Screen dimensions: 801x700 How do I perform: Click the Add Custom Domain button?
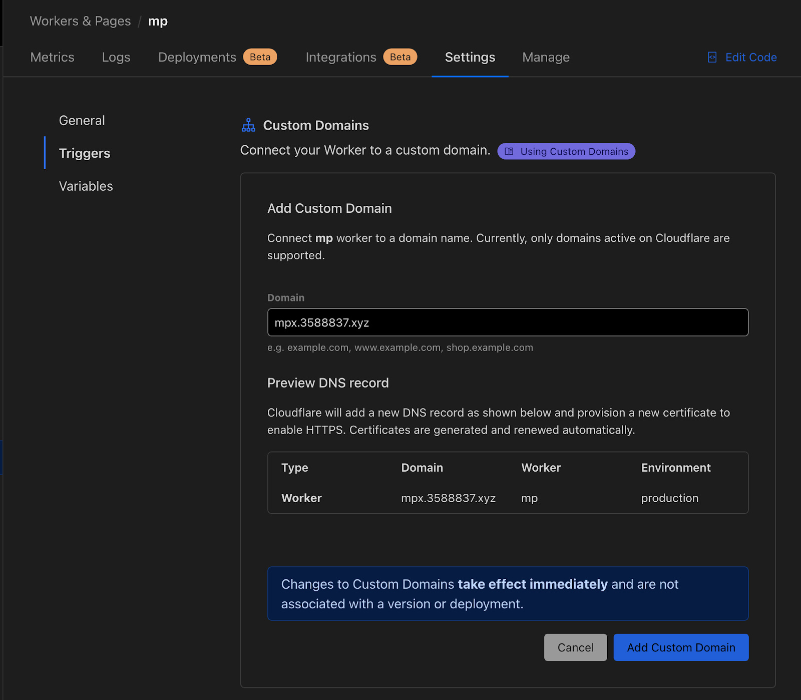681,647
